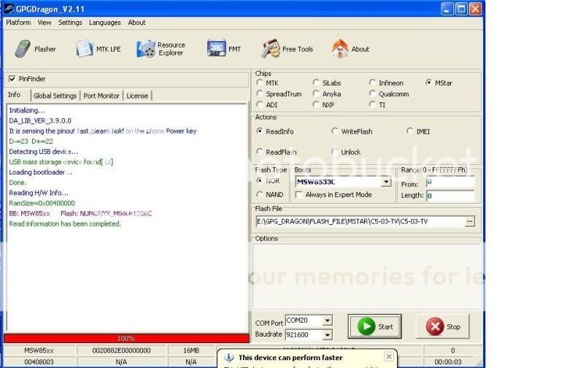Open the Languages menu
Image resolution: width=583 pixels, height=368 pixels.
tap(105, 23)
